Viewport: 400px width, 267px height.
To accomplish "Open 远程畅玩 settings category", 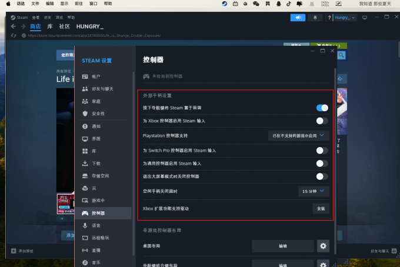I will click(104, 238).
